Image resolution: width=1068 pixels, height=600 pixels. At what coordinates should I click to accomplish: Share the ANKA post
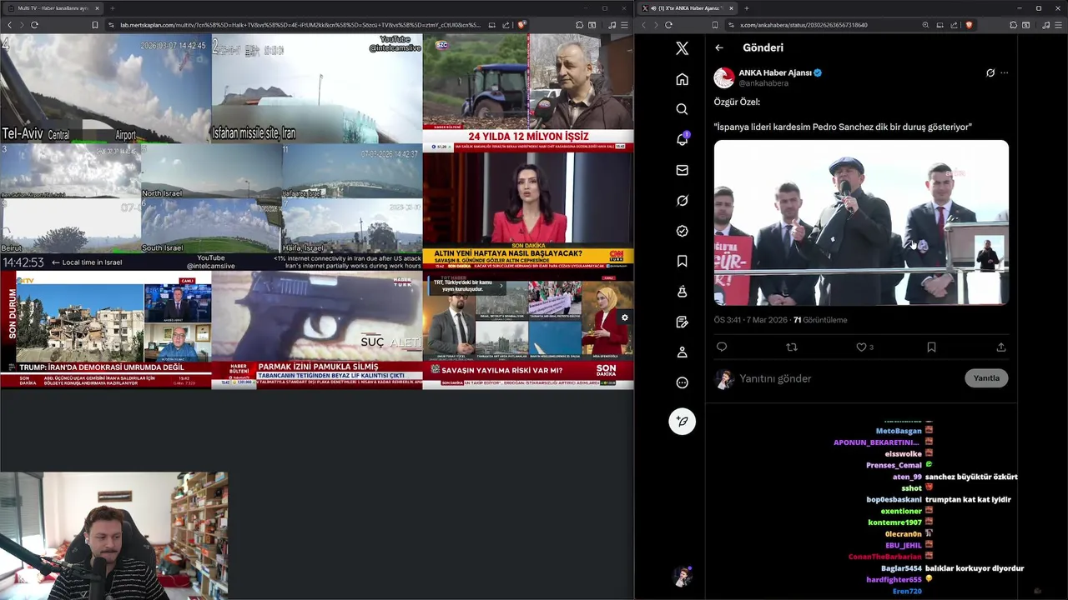point(1001,347)
